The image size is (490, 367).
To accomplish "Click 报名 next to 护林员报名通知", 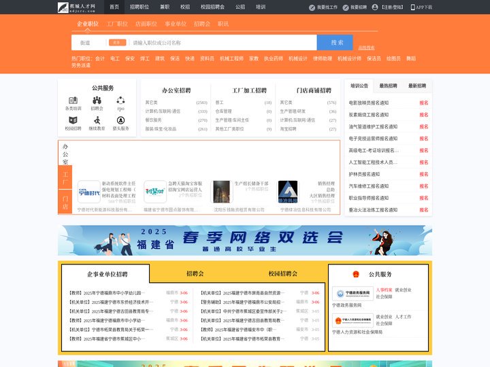I will click(x=424, y=174).
